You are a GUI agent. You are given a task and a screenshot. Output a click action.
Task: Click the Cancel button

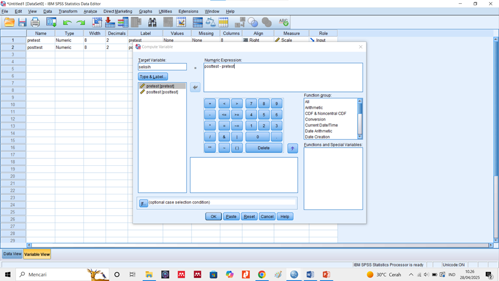[267, 217]
